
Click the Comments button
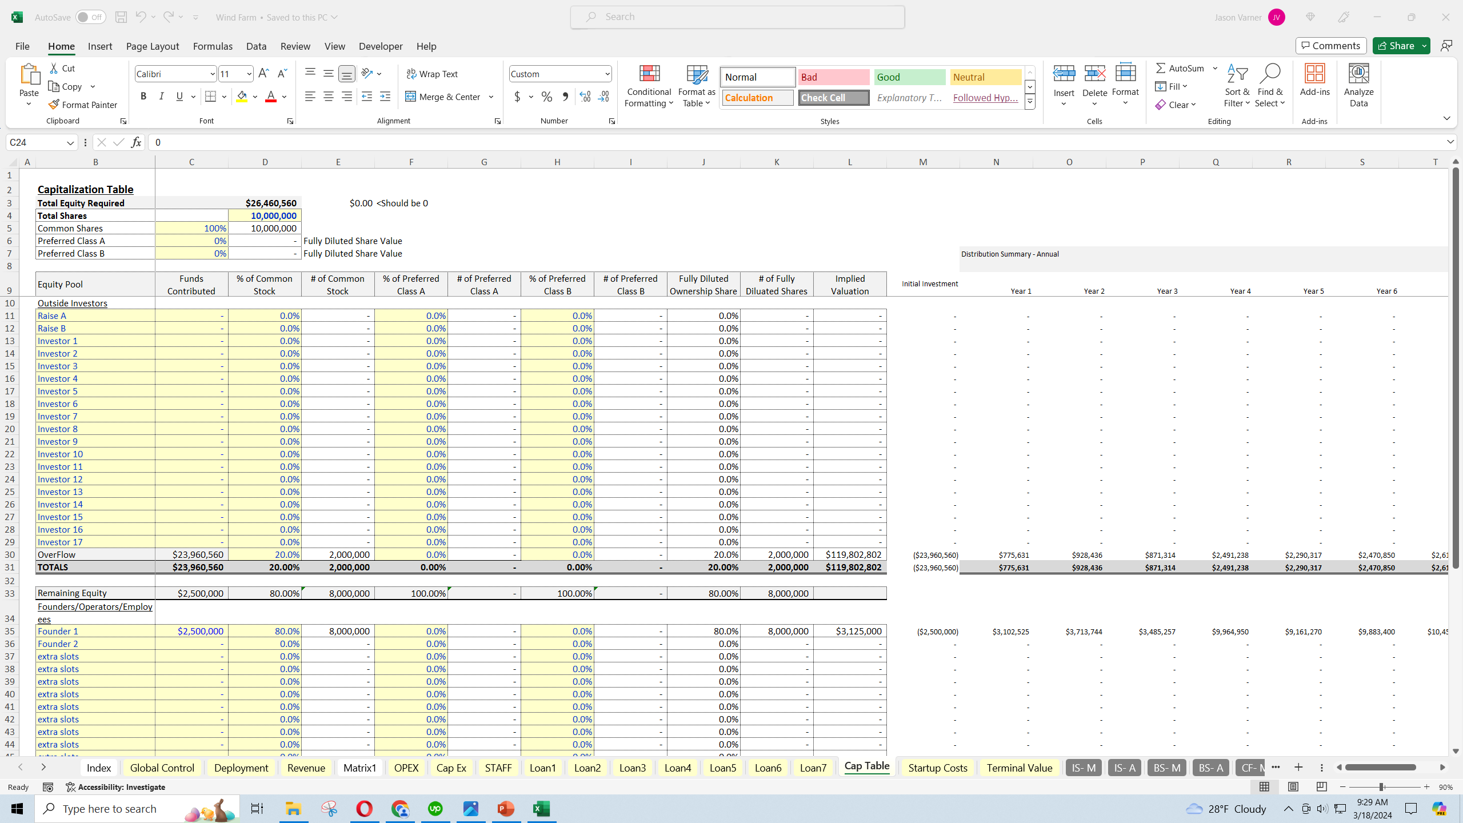click(1331, 46)
